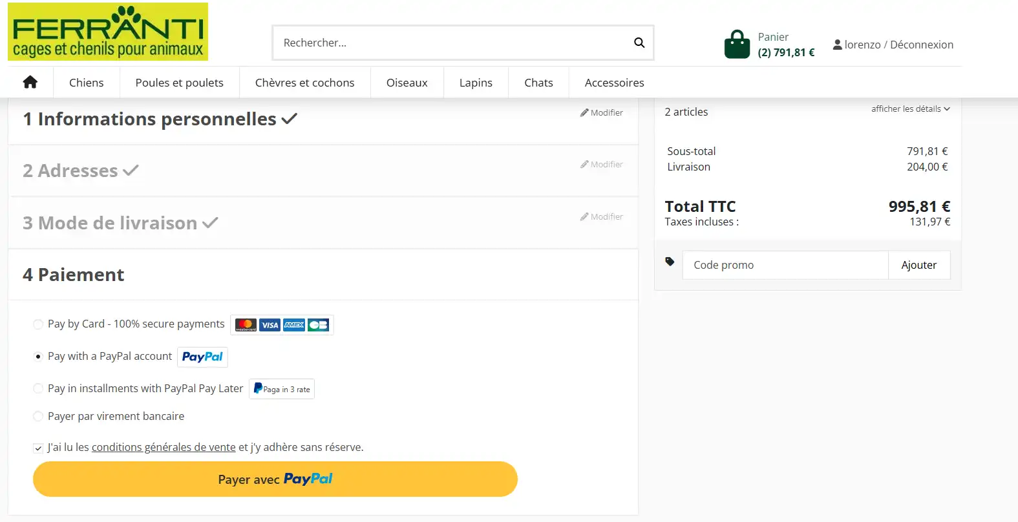
Task: Select Pay by Card radio button
Action: pyautogui.click(x=38, y=324)
